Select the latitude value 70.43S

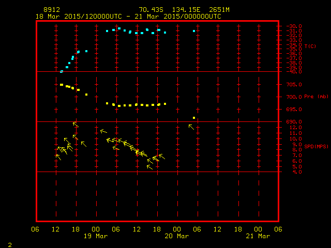point(151,10)
